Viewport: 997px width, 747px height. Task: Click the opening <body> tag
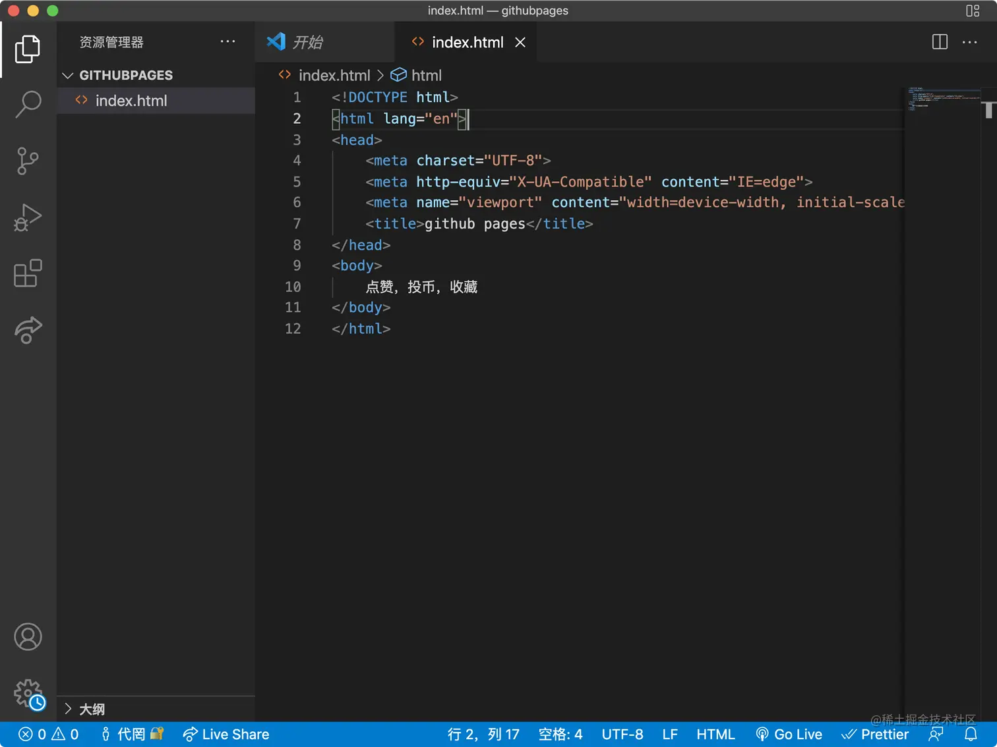[357, 265]
